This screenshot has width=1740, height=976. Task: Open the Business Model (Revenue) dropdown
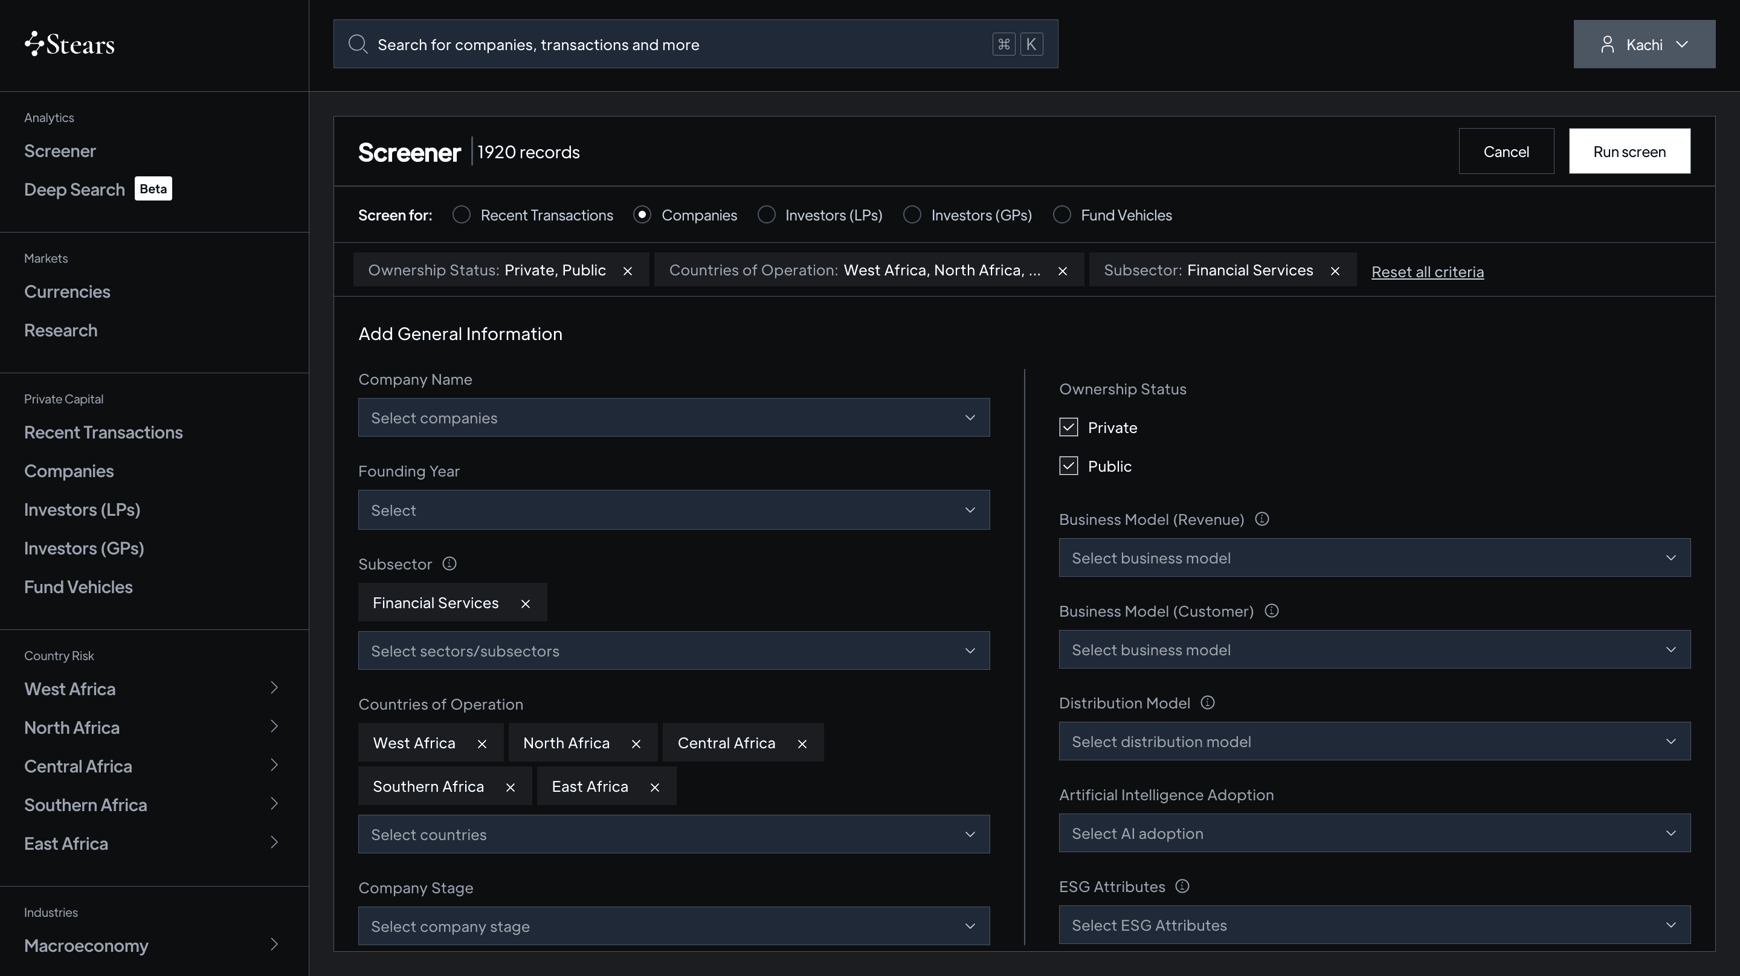tap(1374, 558)
